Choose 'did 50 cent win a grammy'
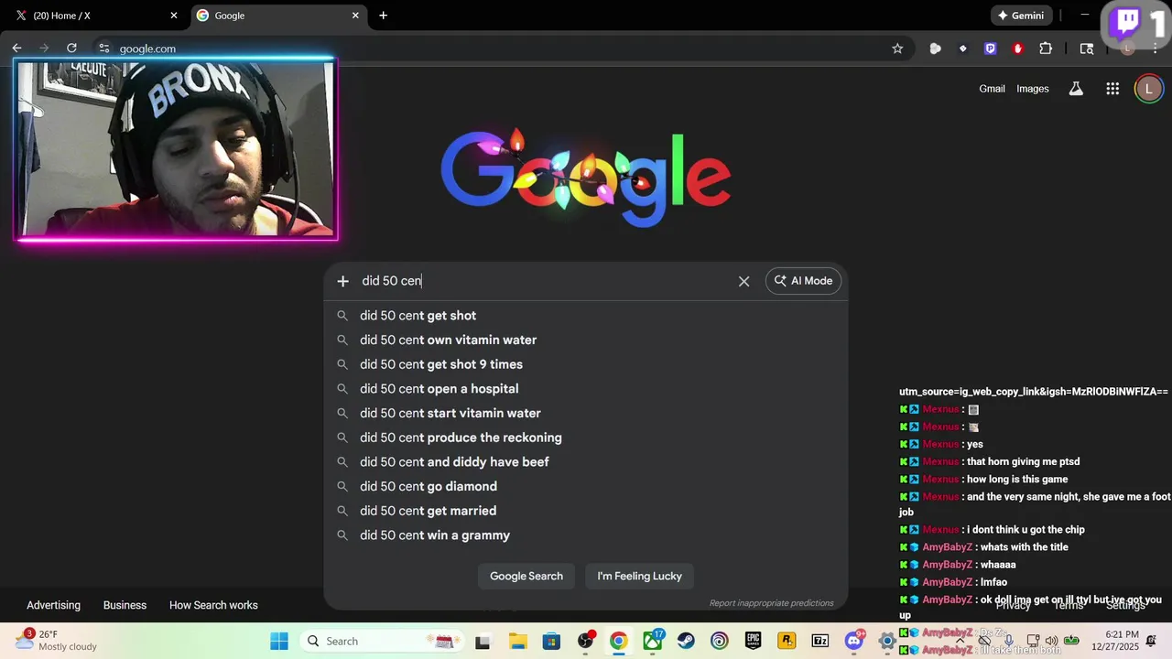This screenshot has height=659, width=1172. coord(586,535)
